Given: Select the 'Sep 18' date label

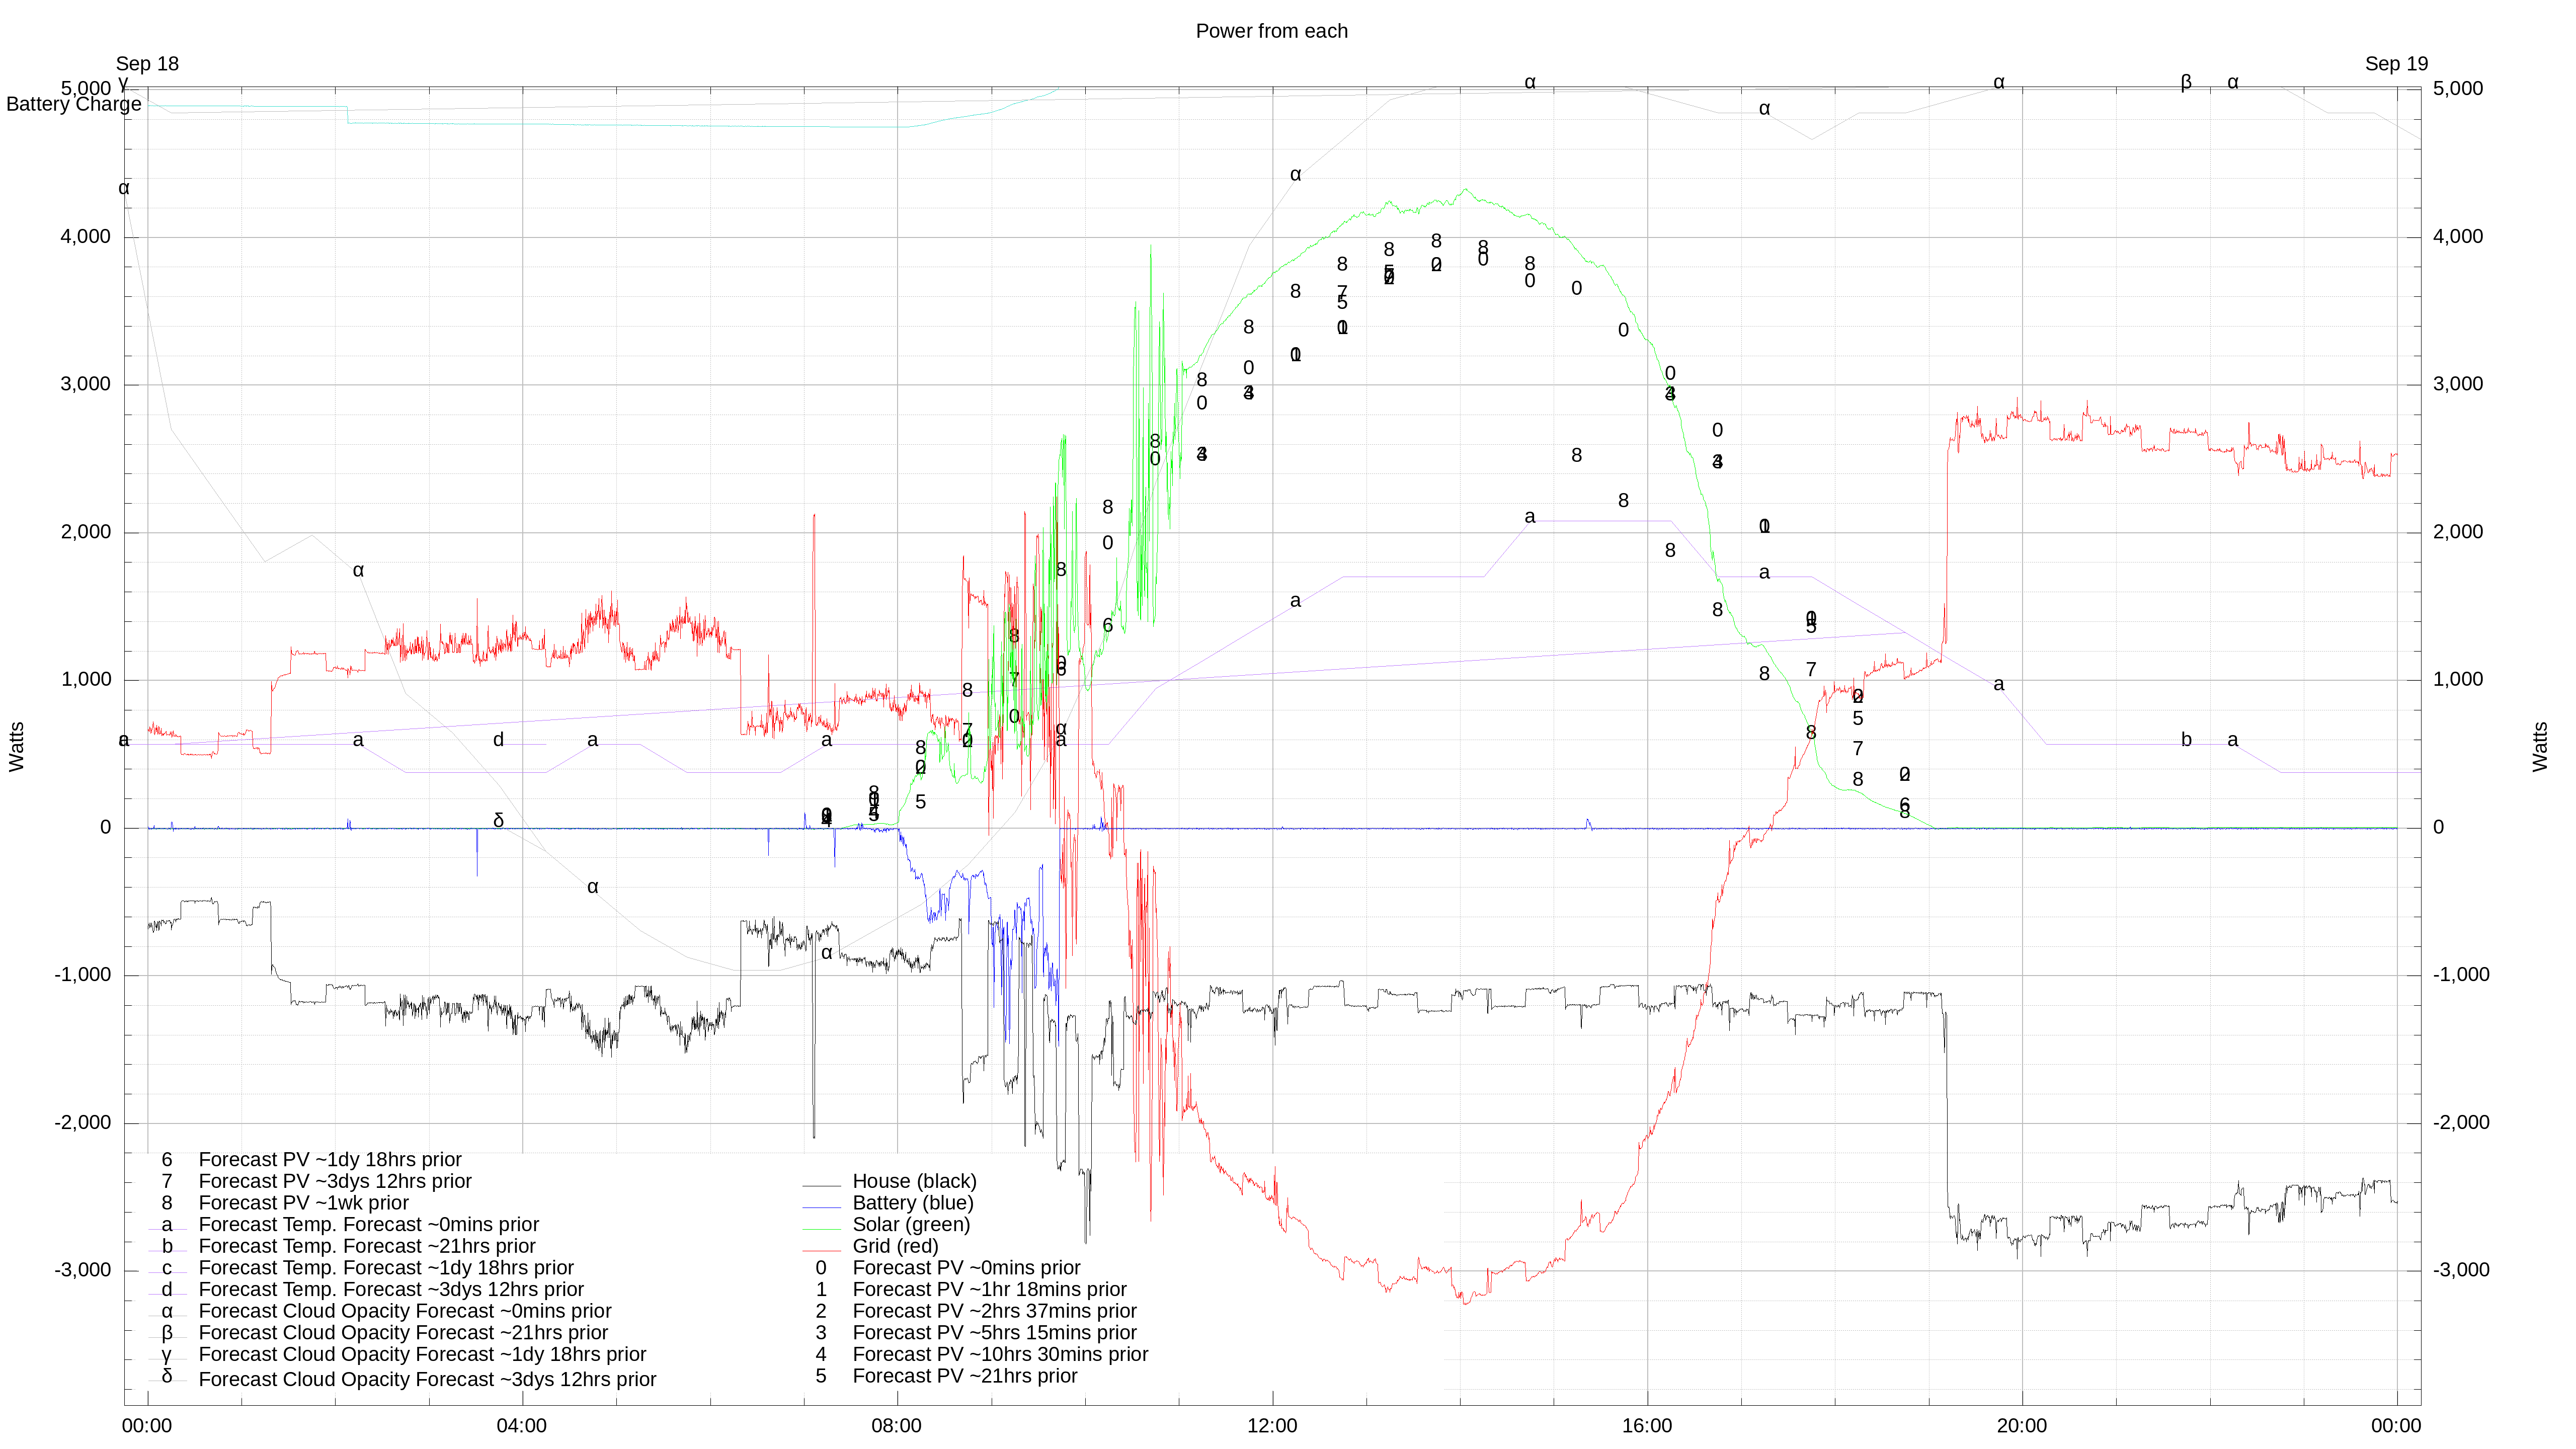Looking at the screenshot, I should [147, 64].
